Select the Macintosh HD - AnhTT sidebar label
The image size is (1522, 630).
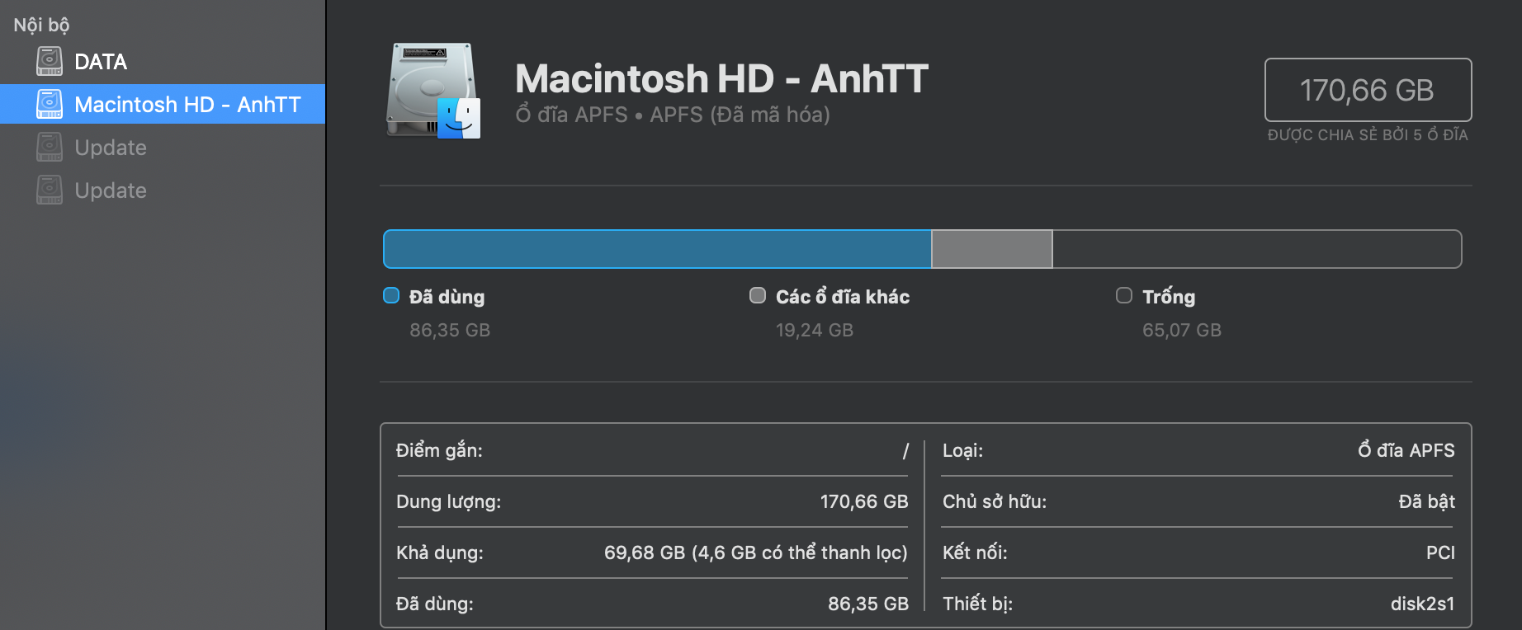point(187,105)
